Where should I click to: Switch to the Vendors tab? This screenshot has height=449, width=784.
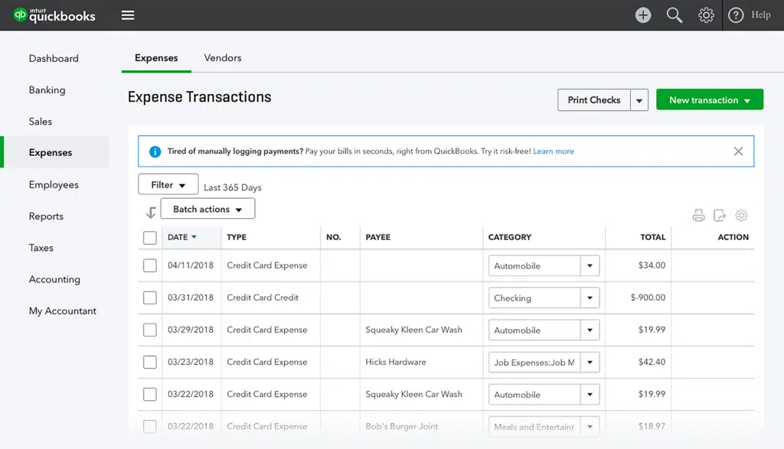point(223,58)
